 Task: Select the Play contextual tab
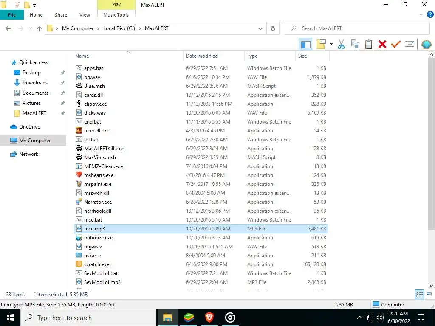tap(116, 4)
